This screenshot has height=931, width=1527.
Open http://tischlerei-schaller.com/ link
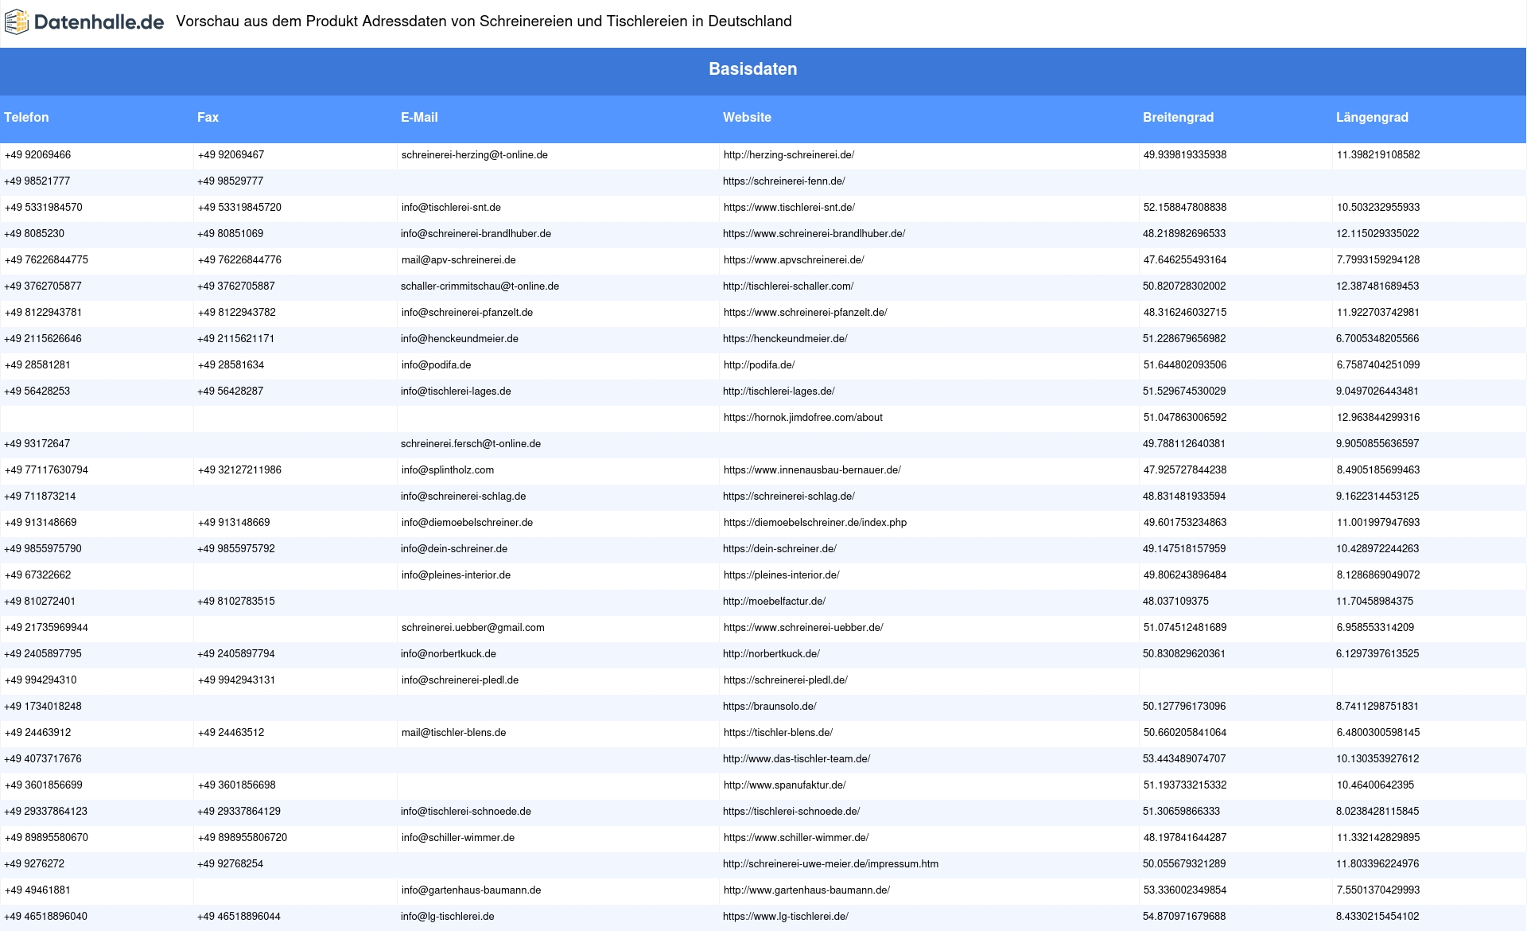(788, 286)
